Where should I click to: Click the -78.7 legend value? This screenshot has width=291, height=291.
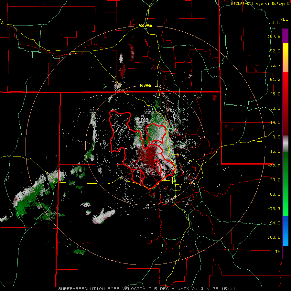pyautogui.click(x=274, y=209)
